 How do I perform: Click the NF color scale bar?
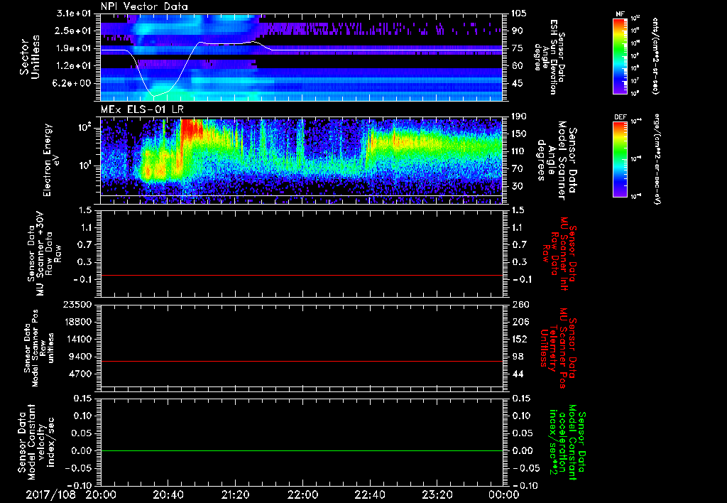(x=620, y=55)
